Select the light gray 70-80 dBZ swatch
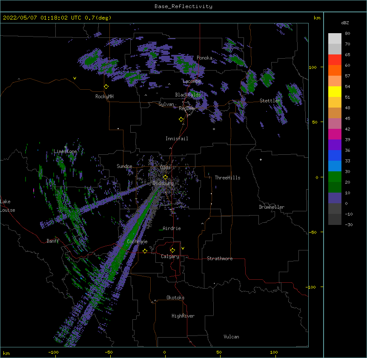This screenshot has width=367, height=358. pos(335,39)
